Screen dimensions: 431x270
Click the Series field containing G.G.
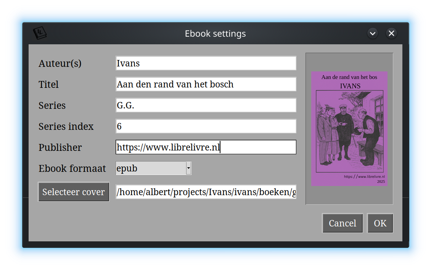(206, 105)
